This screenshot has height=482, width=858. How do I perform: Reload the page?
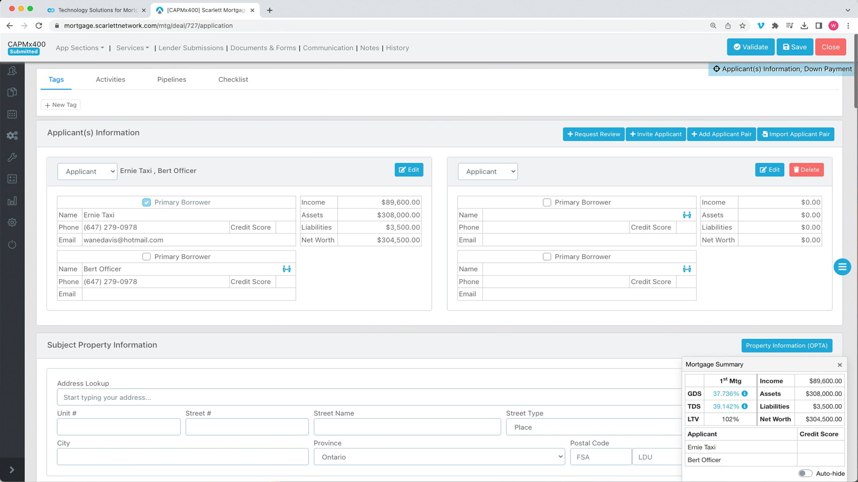click(x=39, y=26)
